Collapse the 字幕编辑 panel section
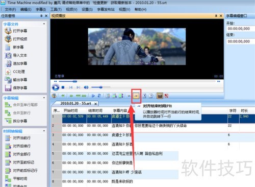 pos(44,98)
